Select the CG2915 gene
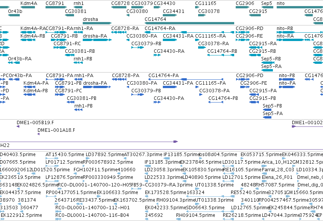The image size is (323, 221). pos(255,15)
